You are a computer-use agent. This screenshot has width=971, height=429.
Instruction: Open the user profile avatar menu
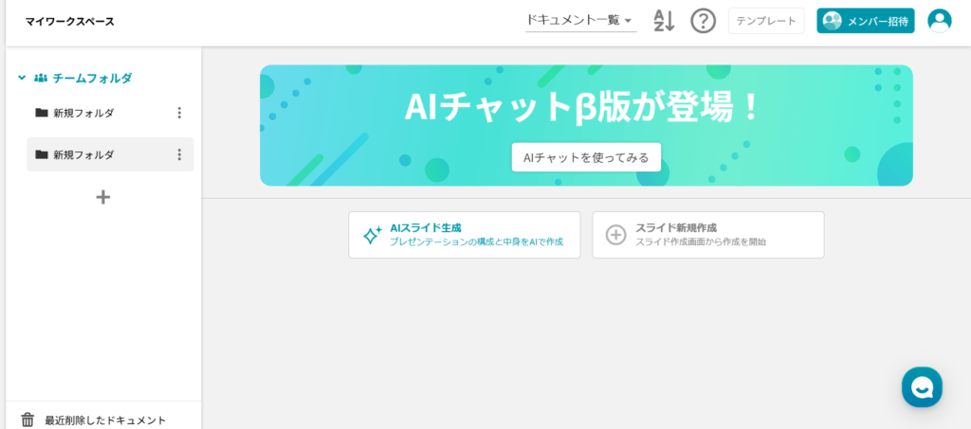tap(939, 21)
